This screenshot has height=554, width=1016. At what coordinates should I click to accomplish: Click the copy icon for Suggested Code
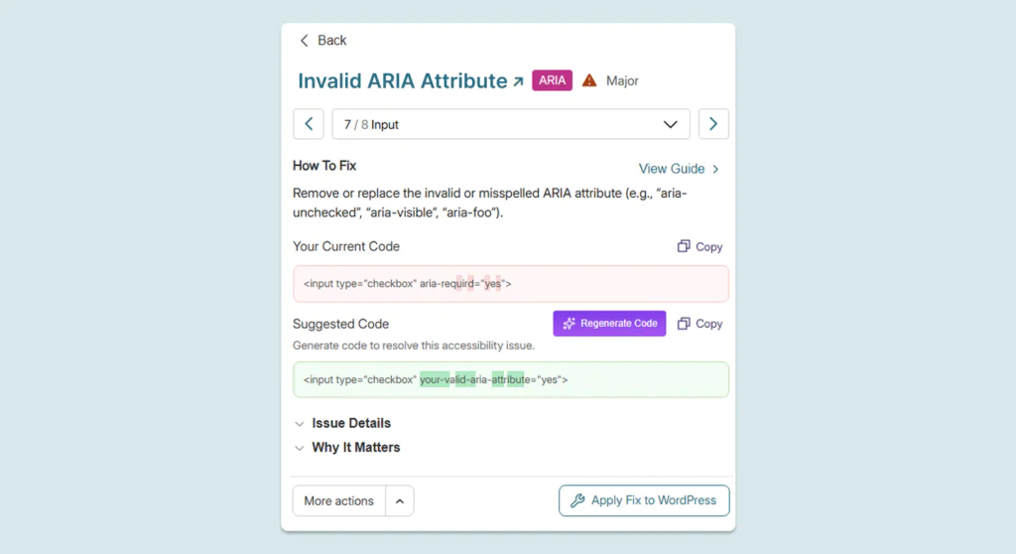tap(684, 323)
